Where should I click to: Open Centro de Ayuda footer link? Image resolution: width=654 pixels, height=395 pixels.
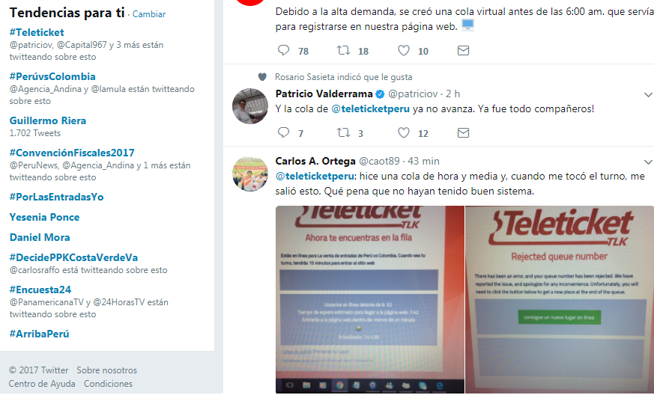pyautogui.click(x=42, y=384)
